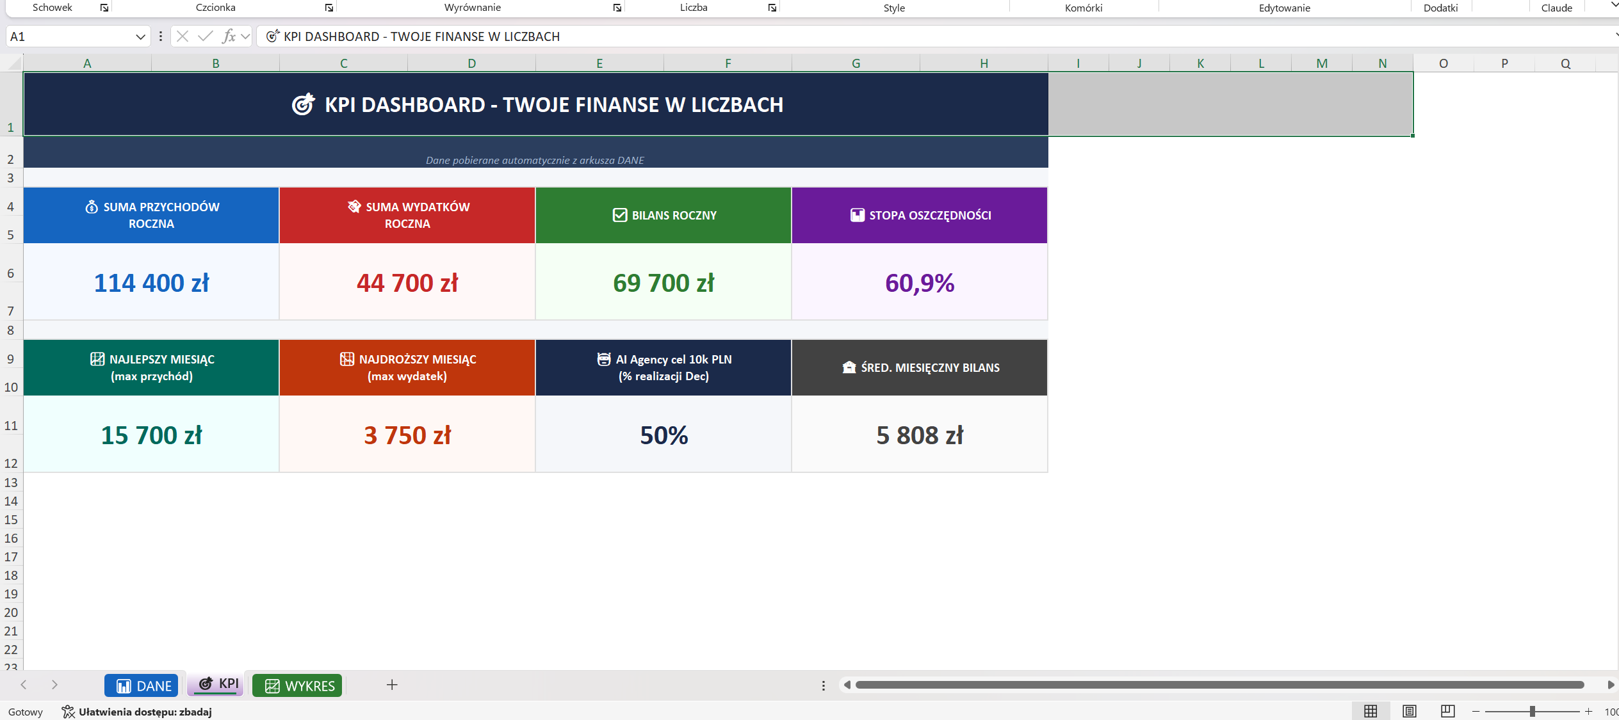
Task: Select the 114 400 zł value cell
Action: 152,282
